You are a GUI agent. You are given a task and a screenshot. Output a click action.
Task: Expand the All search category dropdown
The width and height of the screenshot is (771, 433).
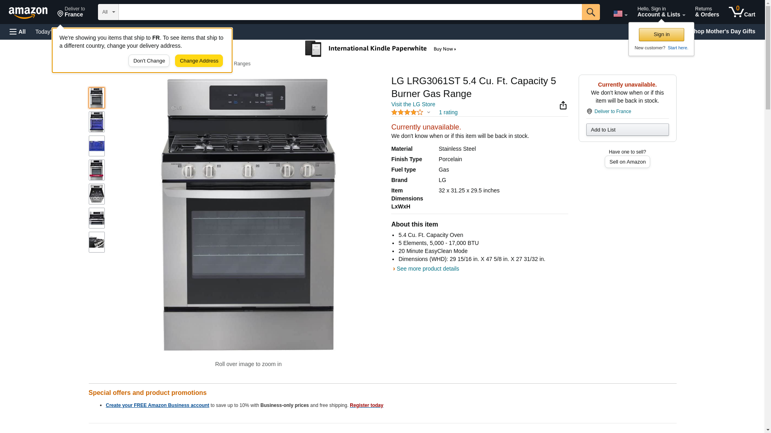108,12
